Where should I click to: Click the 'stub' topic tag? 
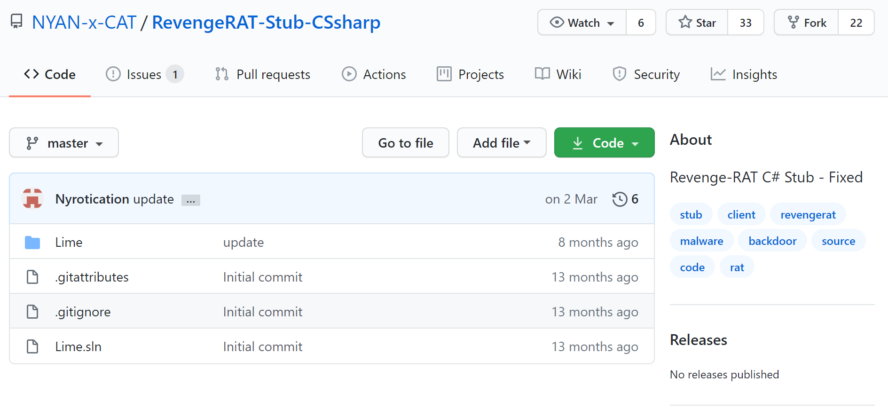[x=691, y=215]
